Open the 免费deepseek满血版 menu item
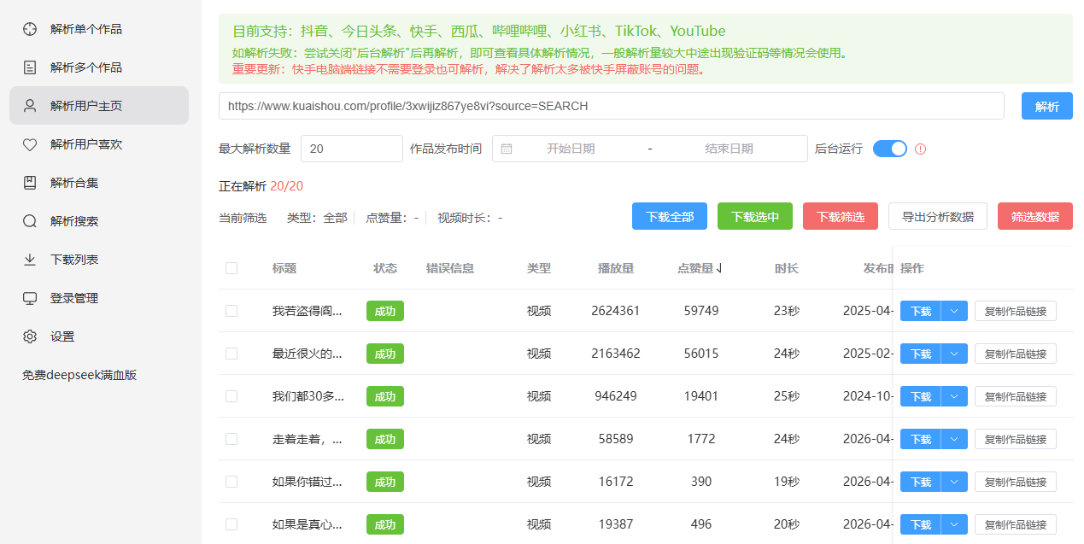1084x544 pixels. pyautogui.click(x=79, y=375)
